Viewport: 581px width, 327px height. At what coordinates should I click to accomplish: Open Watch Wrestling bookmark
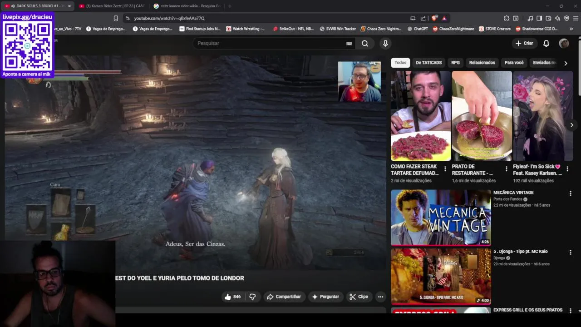[245, 29]
